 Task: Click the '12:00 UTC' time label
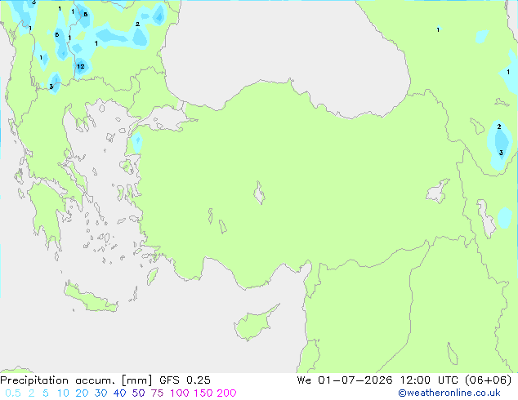pyautogui.click(x=429, y=380)
